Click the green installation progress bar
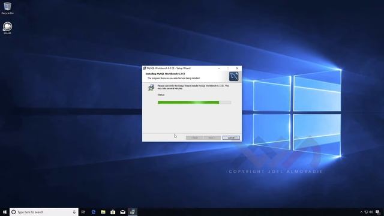The height and width of the screenshot is (216, 384). pyautogui.click(x=194, y=103)
